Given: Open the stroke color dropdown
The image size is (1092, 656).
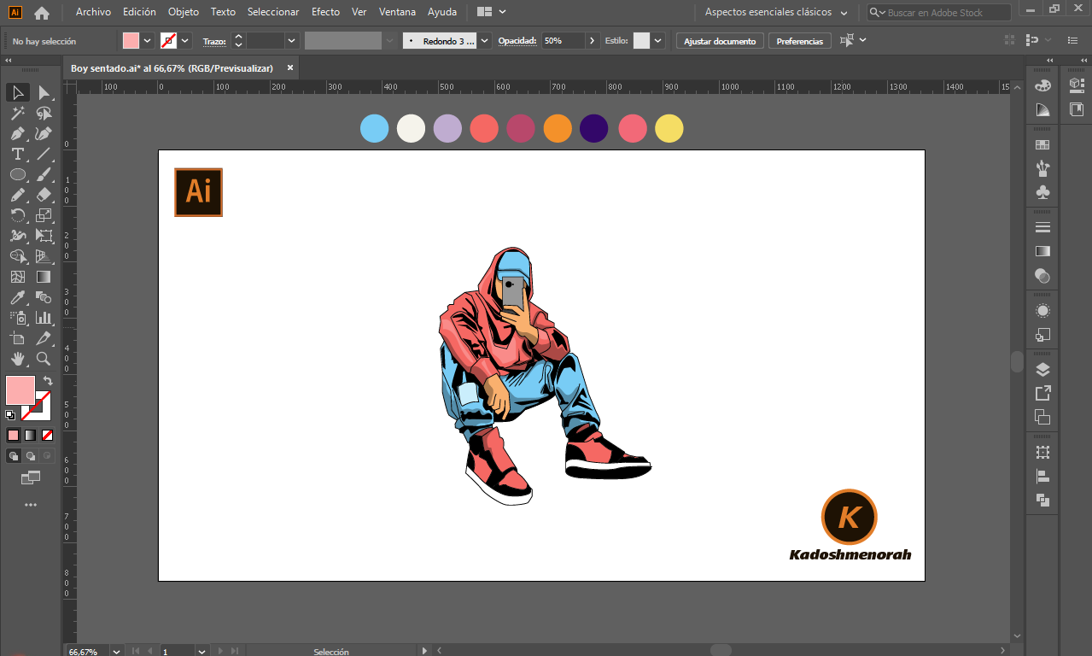Looking at the screenshot, I should click(x=185, y=41).
